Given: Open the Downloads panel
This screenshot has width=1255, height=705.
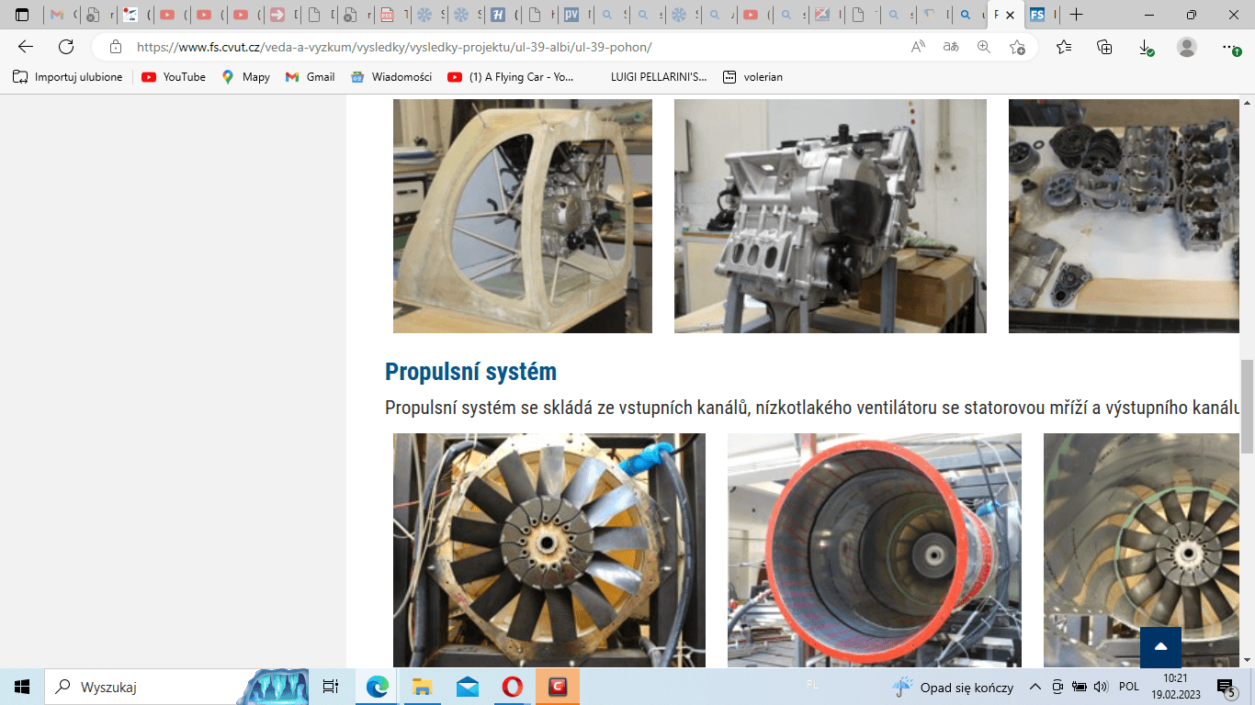Looking at the screenshot, I should click(1146, 47).
